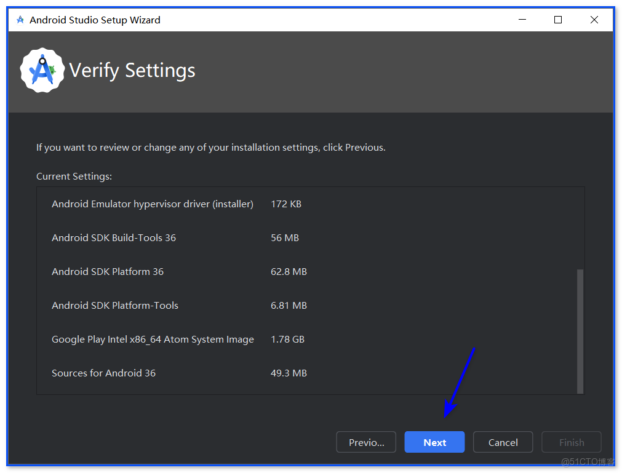The image size is (622, 473).
Task: Minimize the setup wizard window
Action: point(522,19)
